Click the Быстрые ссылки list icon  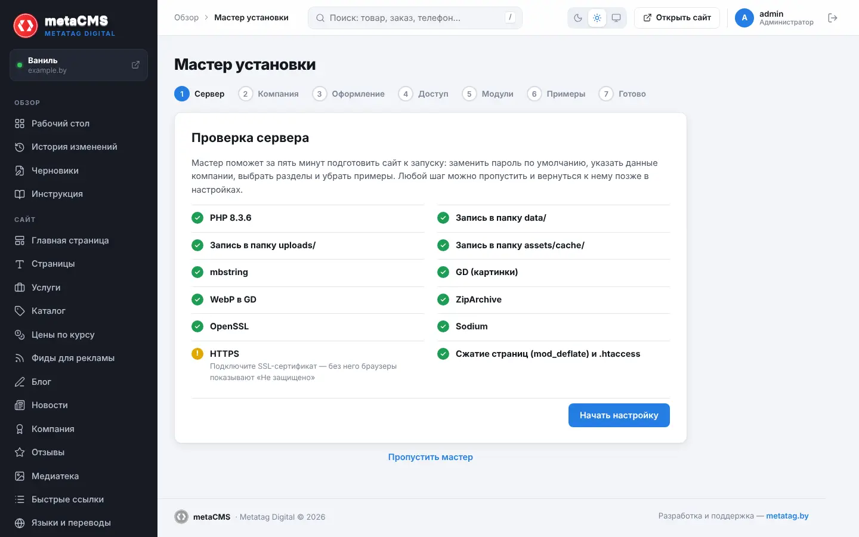(20, 499)
